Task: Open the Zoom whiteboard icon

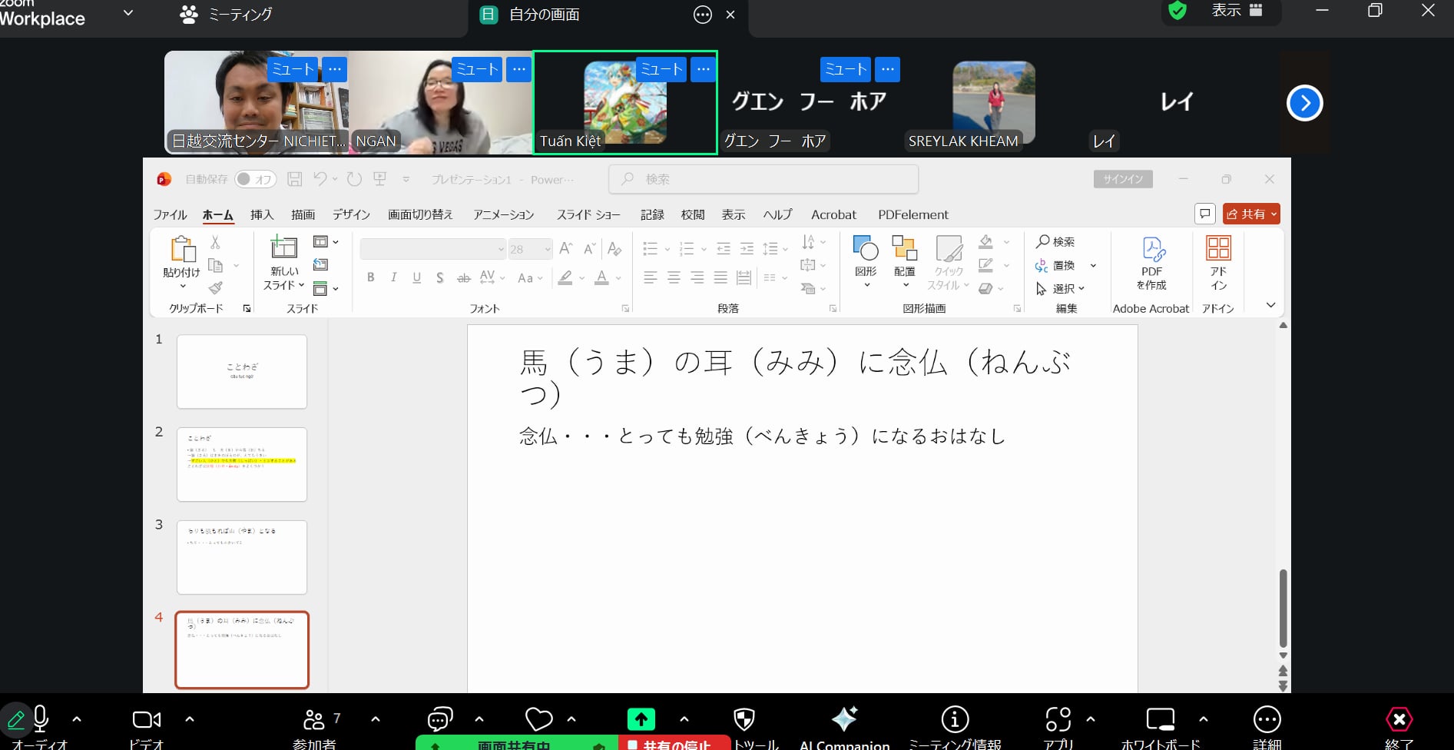Action: coord(1160,721)
